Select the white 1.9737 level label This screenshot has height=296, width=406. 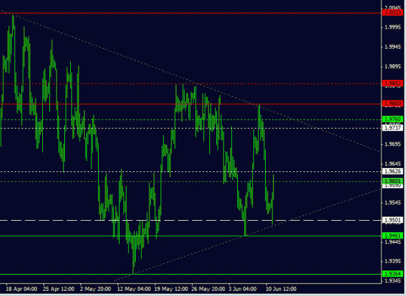tap(392, 128)
